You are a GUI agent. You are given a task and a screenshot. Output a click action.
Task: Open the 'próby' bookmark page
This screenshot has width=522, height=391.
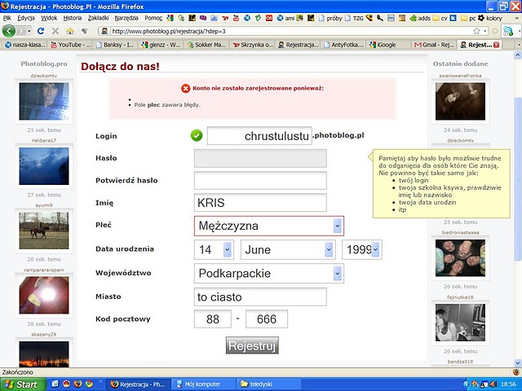click(x=330, y=18)
